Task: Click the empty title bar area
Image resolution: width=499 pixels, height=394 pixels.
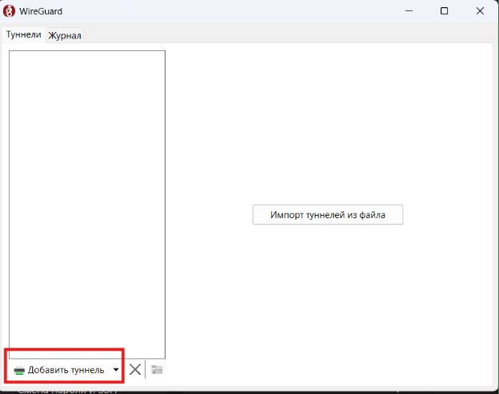Action: (x=224, y=11)
